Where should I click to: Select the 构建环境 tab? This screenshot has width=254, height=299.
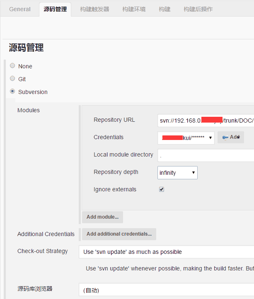click(134, 9)
